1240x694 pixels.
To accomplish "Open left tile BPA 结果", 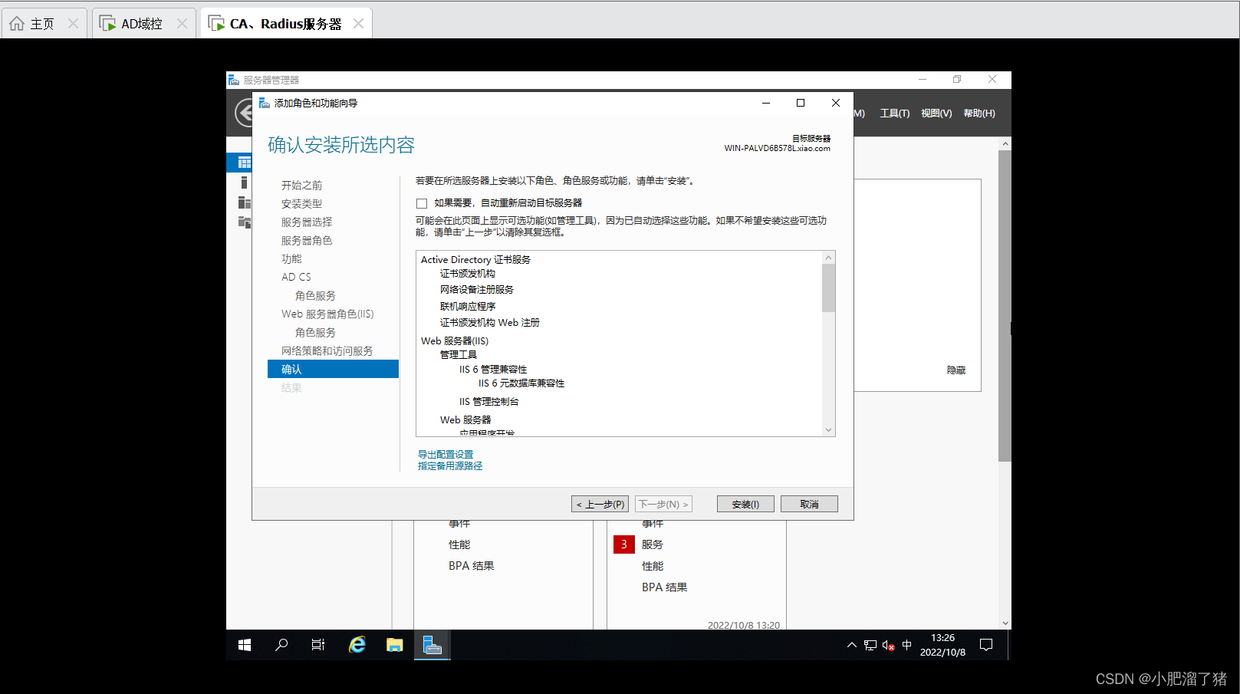I will [472, 566].
